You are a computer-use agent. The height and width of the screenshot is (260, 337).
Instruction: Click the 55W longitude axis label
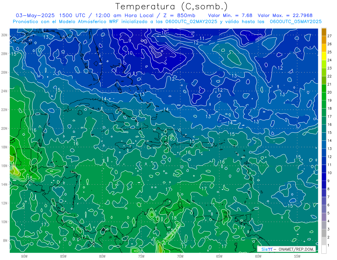point(297,257)
